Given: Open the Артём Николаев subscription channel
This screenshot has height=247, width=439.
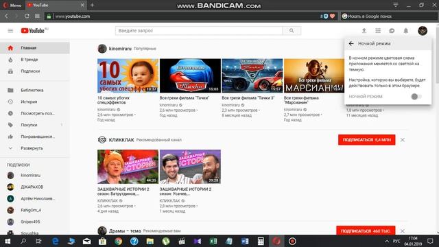Looking at the screenshot, I should pyautogui.click(x=35, y=198).
